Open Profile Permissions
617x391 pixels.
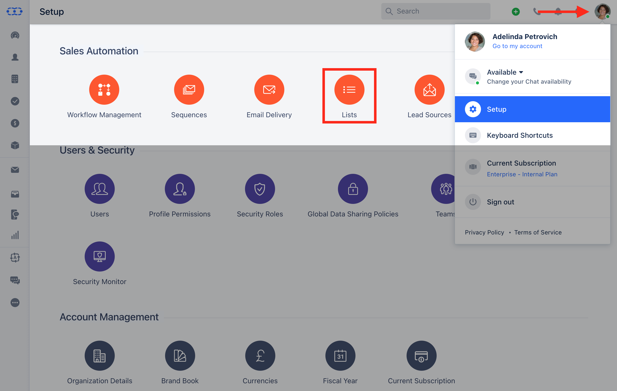(180, 189)
